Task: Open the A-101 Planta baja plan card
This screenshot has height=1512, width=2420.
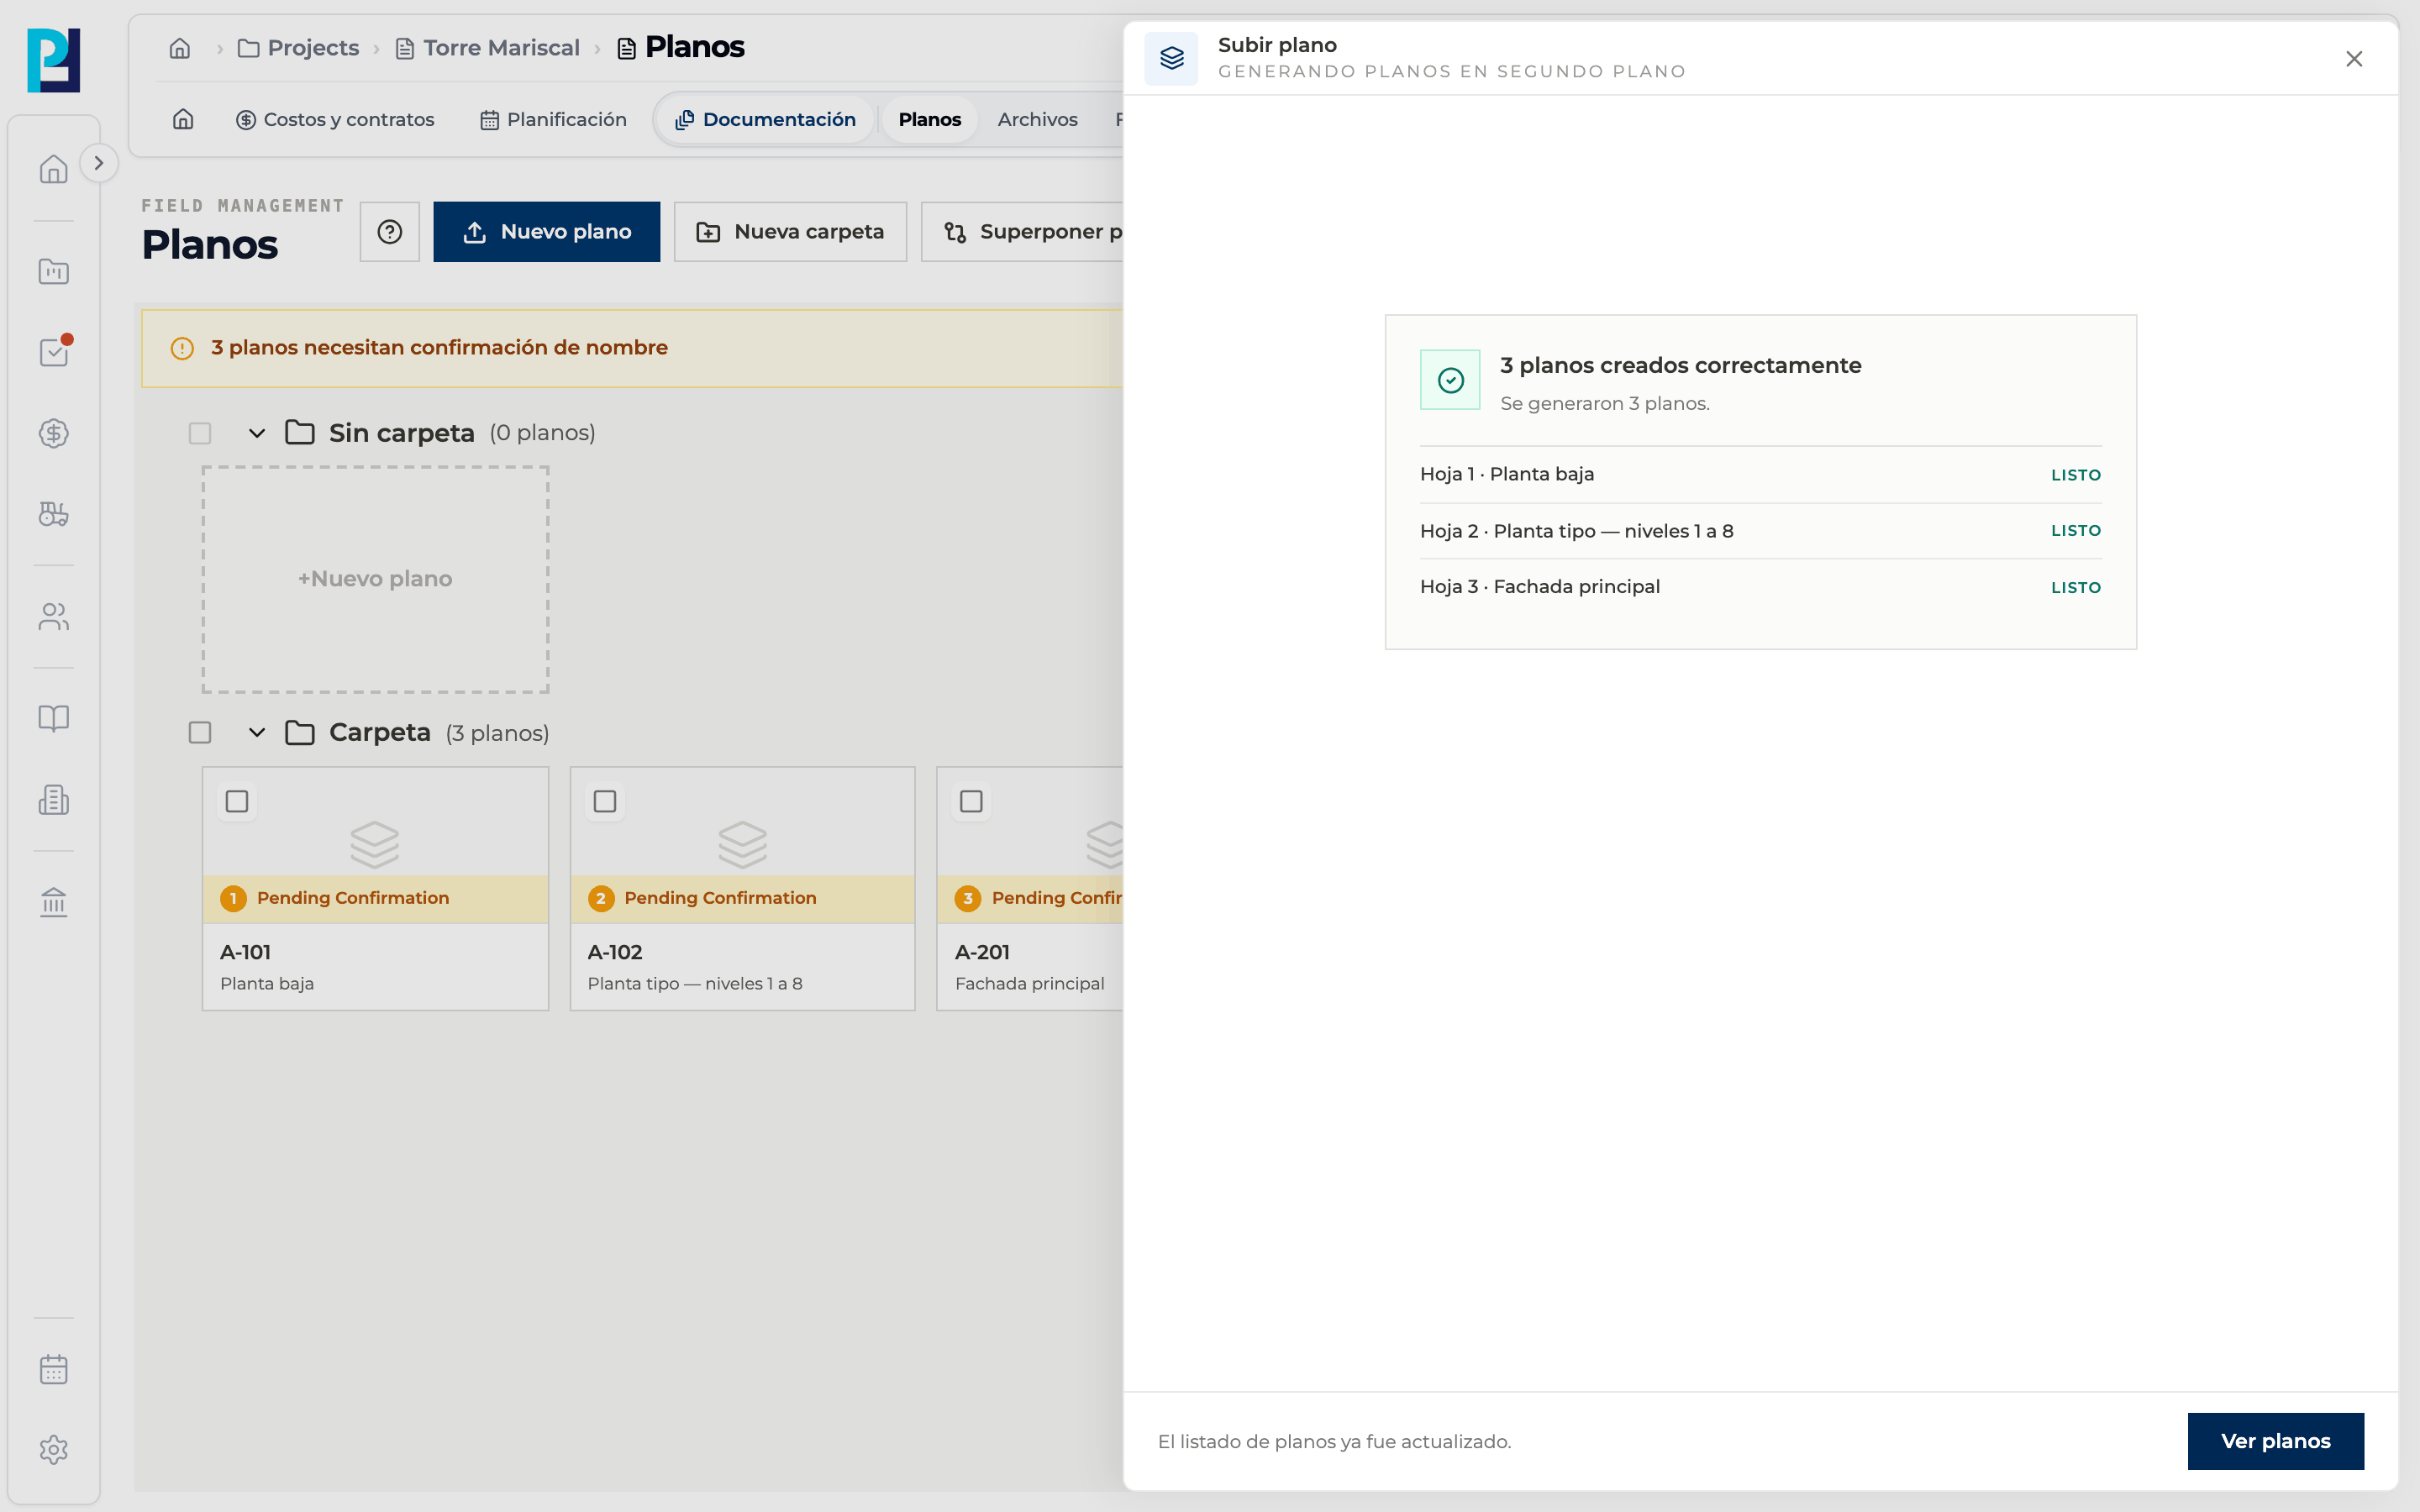Action: [x=375, y=888]
